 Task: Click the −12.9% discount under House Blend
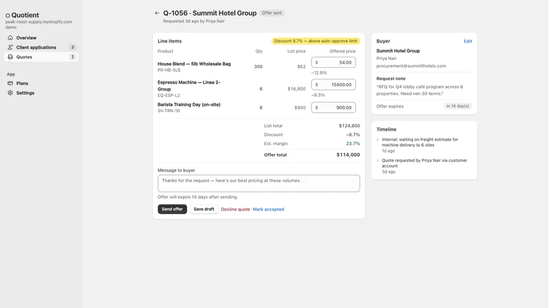pos(319,73)
